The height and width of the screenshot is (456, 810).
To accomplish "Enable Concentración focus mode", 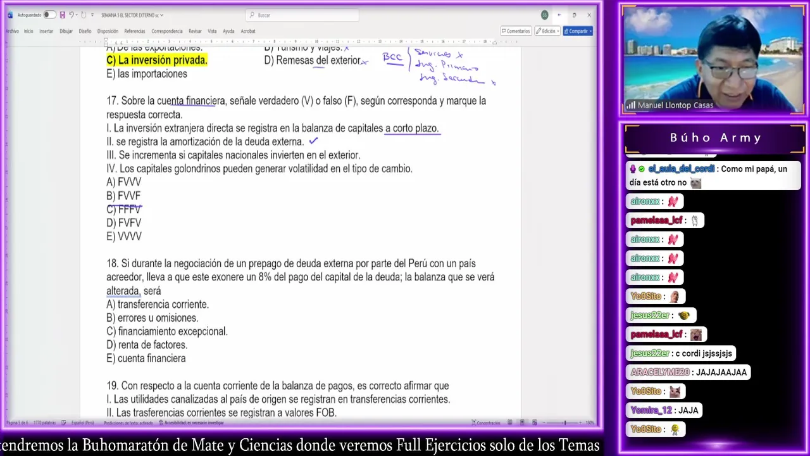I will click(485, 422).
